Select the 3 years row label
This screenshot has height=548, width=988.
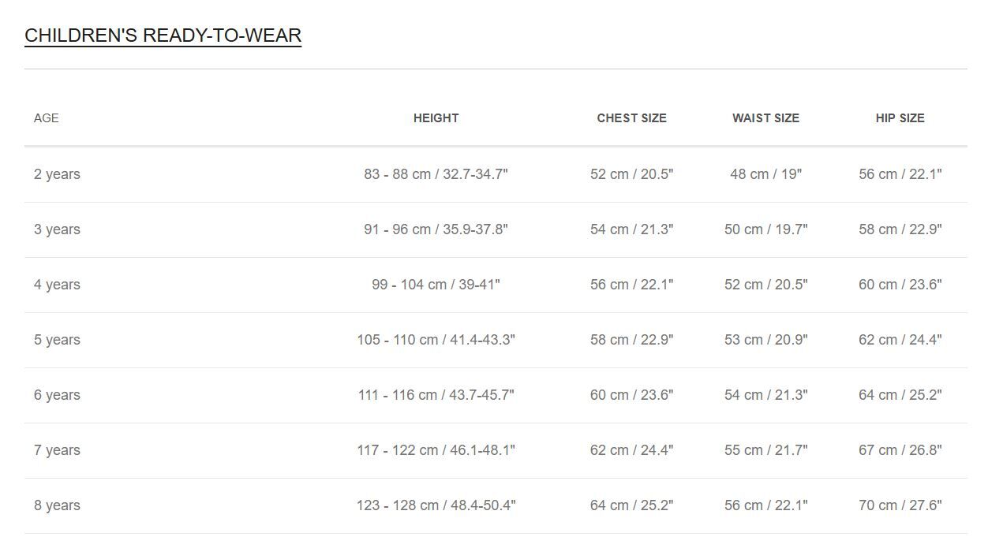point(57,229)
